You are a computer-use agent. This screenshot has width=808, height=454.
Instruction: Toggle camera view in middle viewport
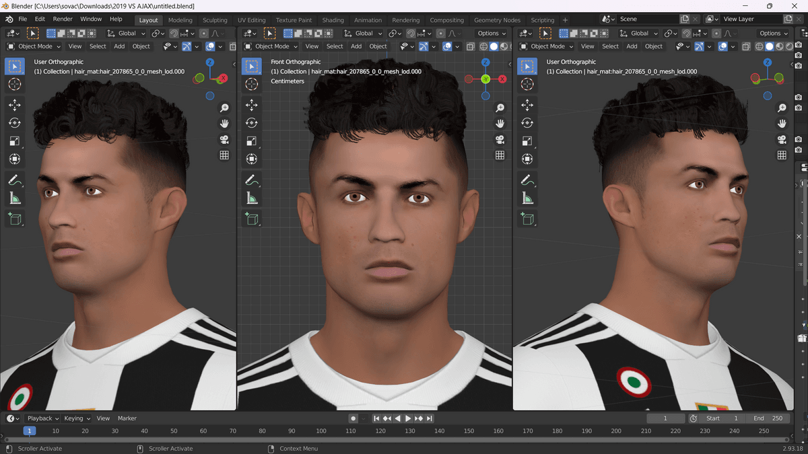(500, 139)
